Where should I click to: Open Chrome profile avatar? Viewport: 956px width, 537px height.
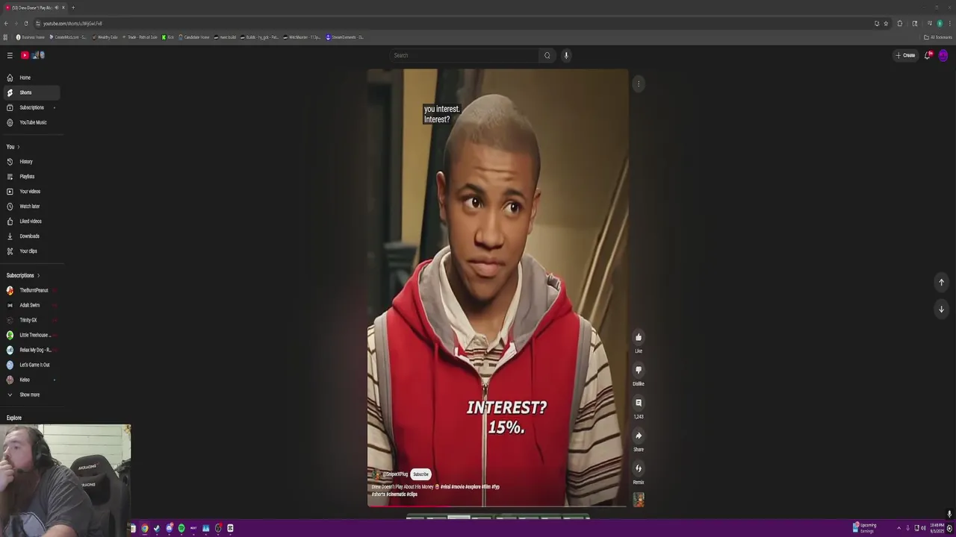point(940,23)
